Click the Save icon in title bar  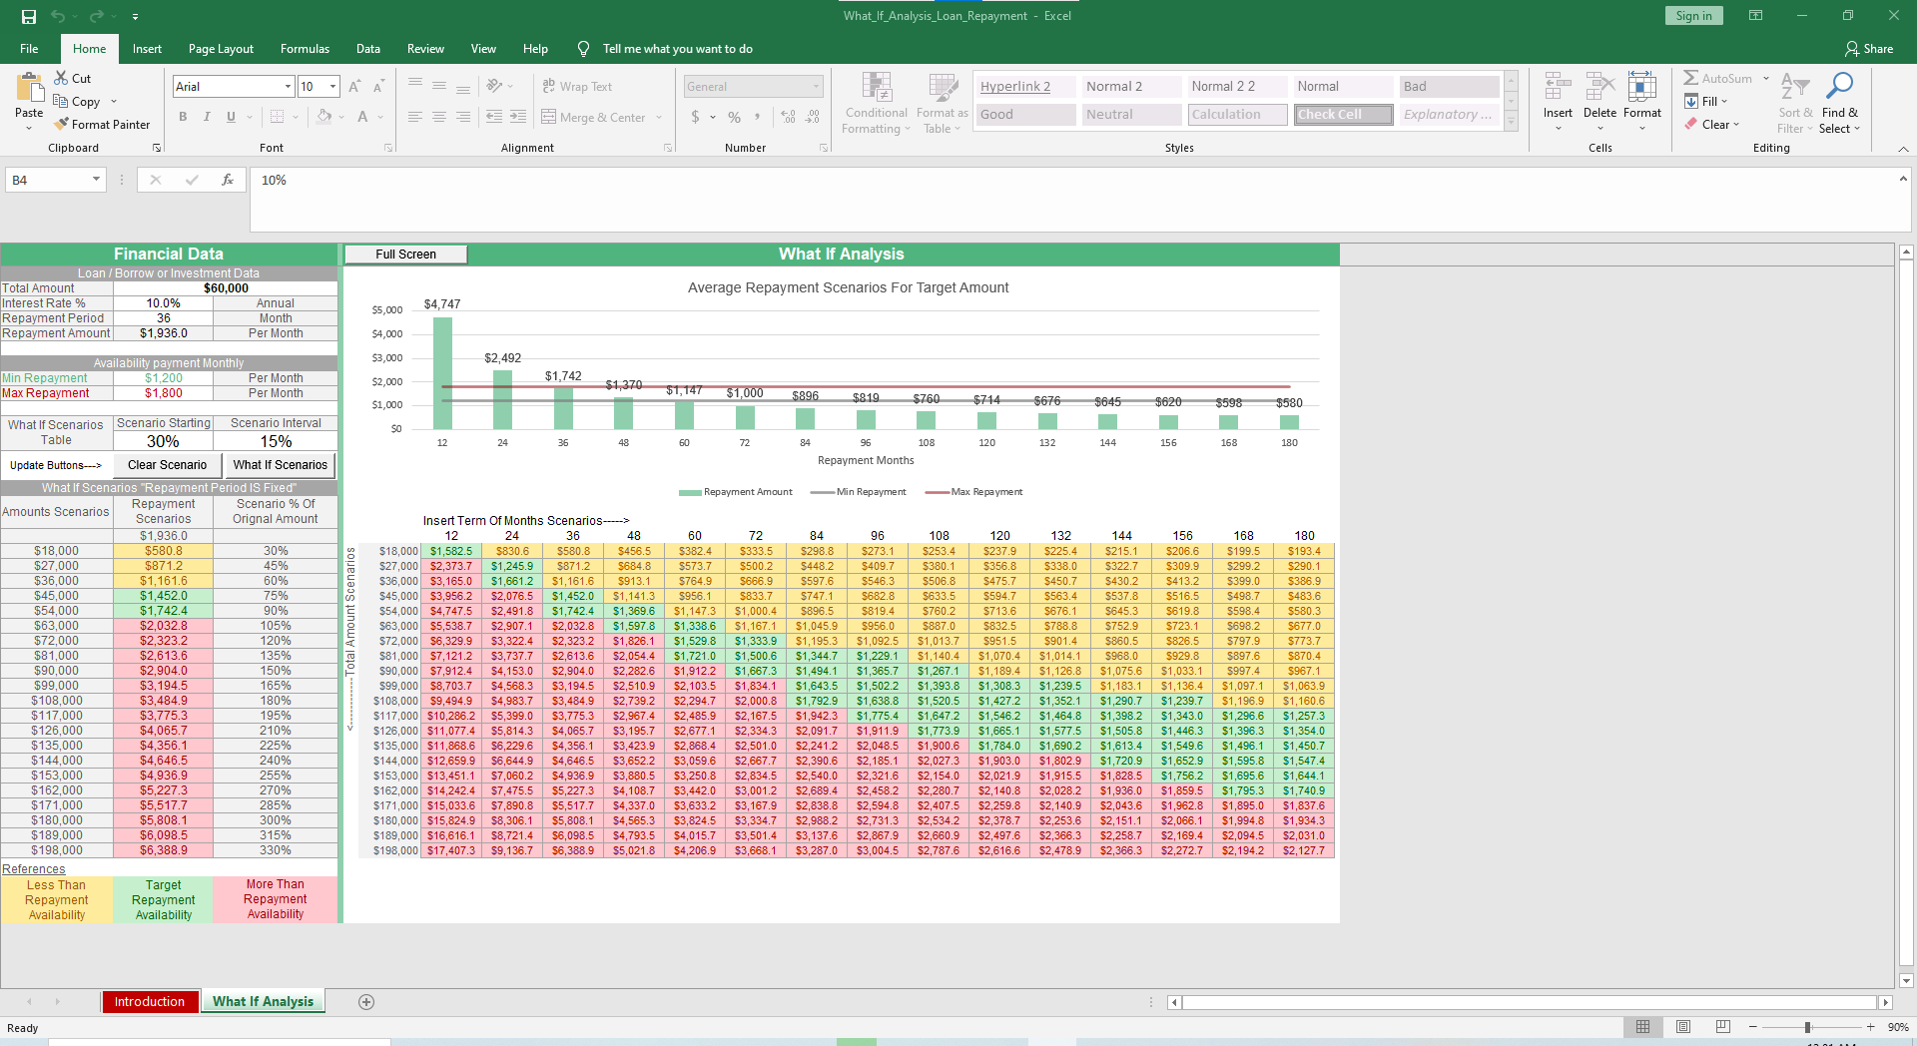click(x=29, y=16)
